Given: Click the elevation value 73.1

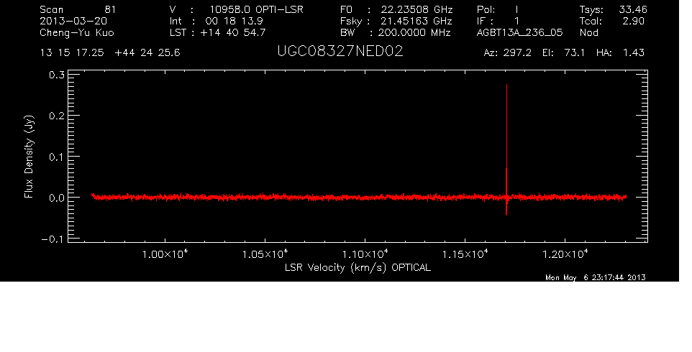Looking at the screenshot, I should (x=574, y=53).
